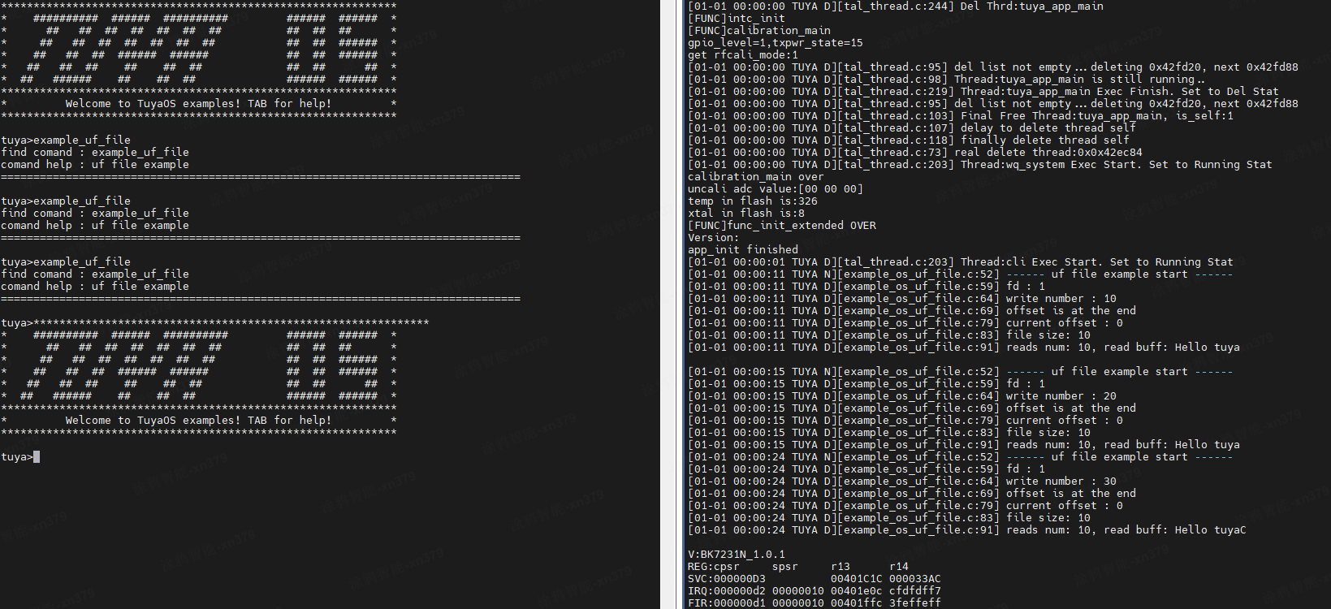Click the tuya> prompt cursor in left terminal
This screenshot has height=609, width=1331.
(37, 457)
